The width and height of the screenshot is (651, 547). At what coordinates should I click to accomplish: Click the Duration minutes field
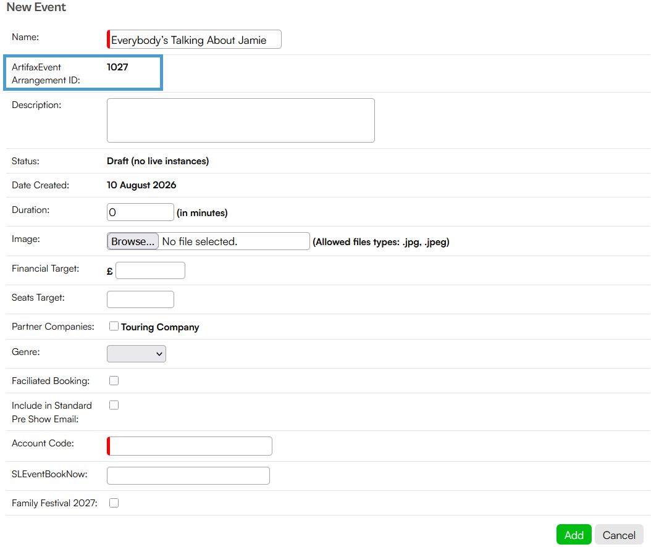140,212
